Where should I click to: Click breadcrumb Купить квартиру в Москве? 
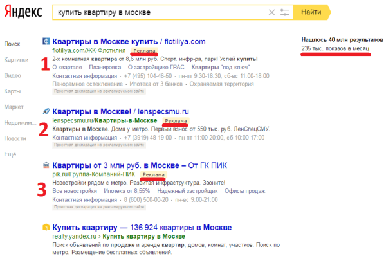143,237
